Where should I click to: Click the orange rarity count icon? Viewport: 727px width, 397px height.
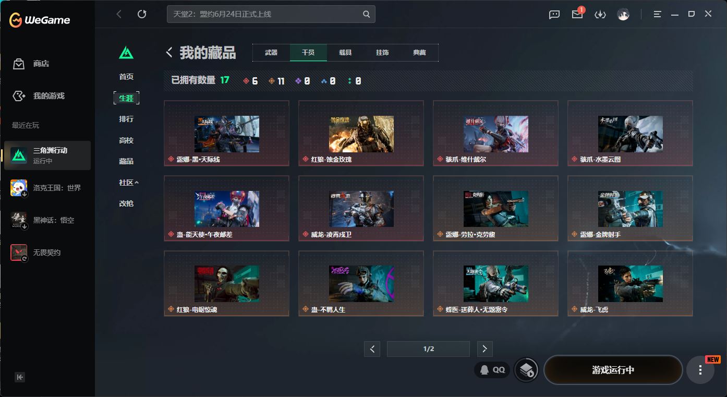(x=272, y=81)
